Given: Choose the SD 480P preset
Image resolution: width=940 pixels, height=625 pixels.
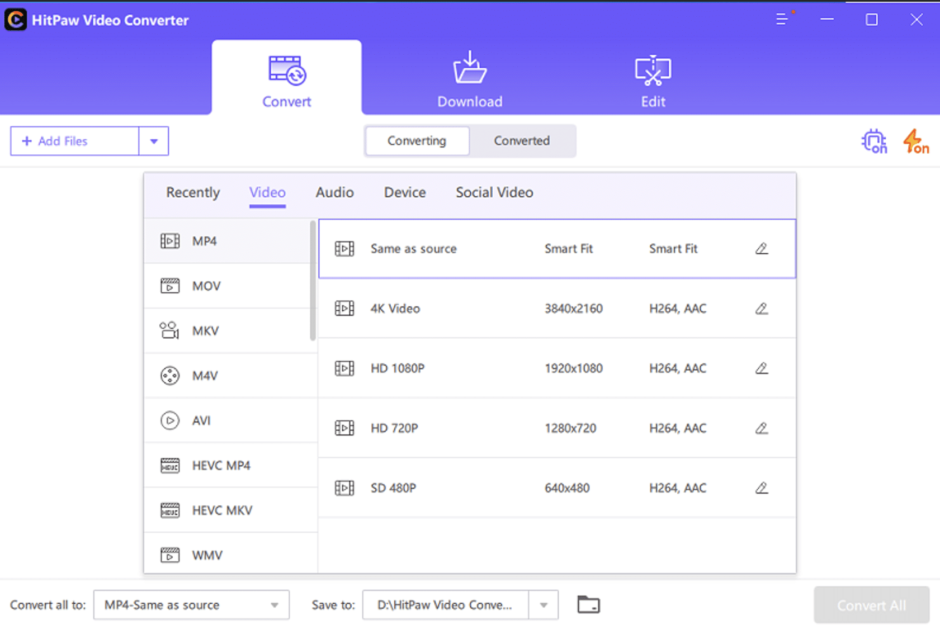Looking at the screenshot, I should pos(557,488).
